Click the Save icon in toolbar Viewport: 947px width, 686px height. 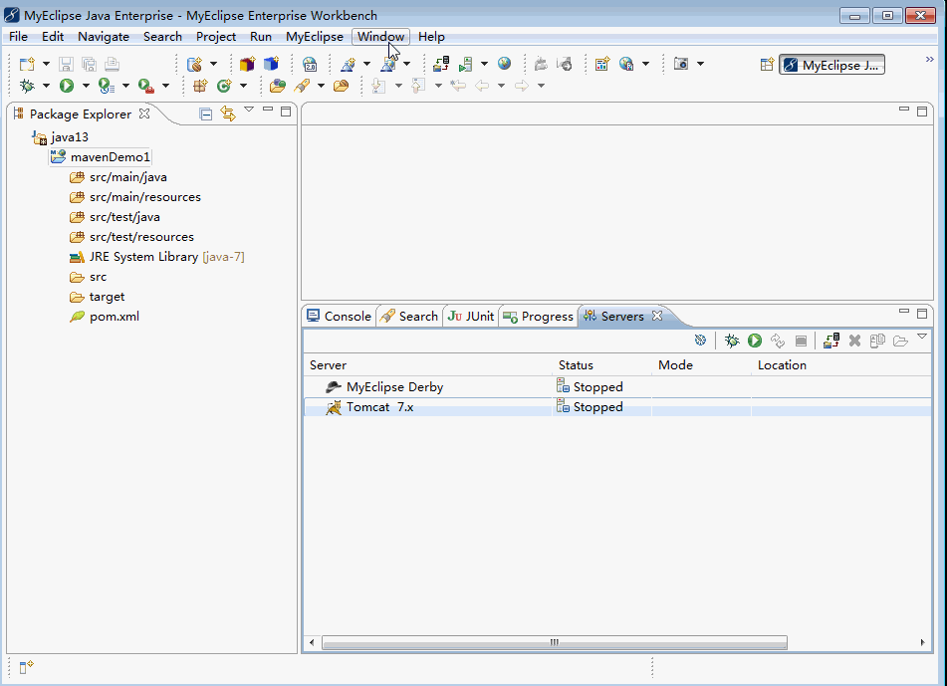tap(66, 64)
